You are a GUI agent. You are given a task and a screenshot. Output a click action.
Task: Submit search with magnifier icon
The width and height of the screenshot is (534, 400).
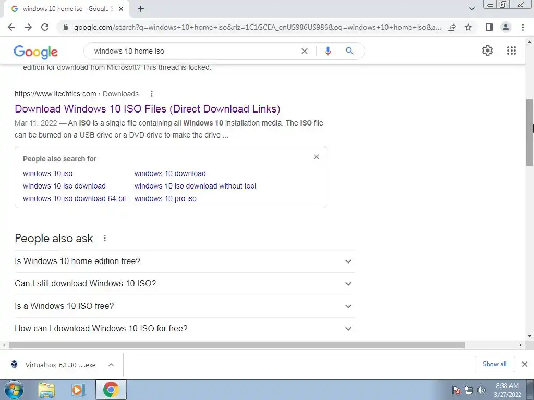[349, 51]
